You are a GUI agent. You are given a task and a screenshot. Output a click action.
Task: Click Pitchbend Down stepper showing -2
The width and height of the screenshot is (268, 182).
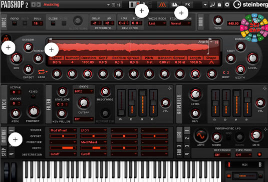[x=96, y=23]
